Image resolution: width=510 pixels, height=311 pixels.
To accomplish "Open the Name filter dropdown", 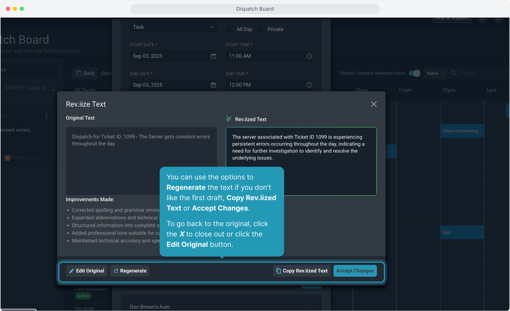I will click(x=435, y=73).
